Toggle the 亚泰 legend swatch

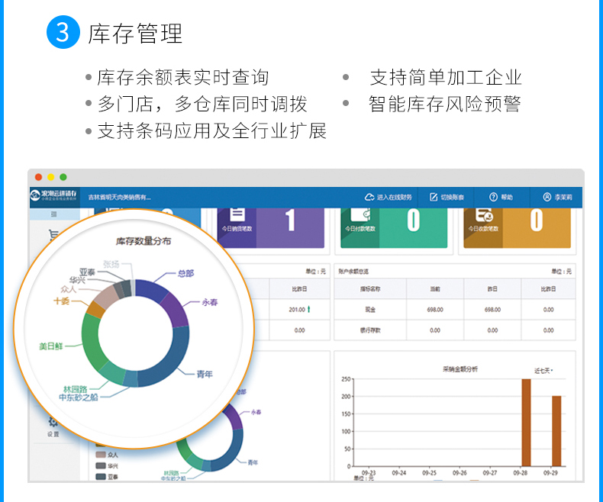(x=101, y=477)
